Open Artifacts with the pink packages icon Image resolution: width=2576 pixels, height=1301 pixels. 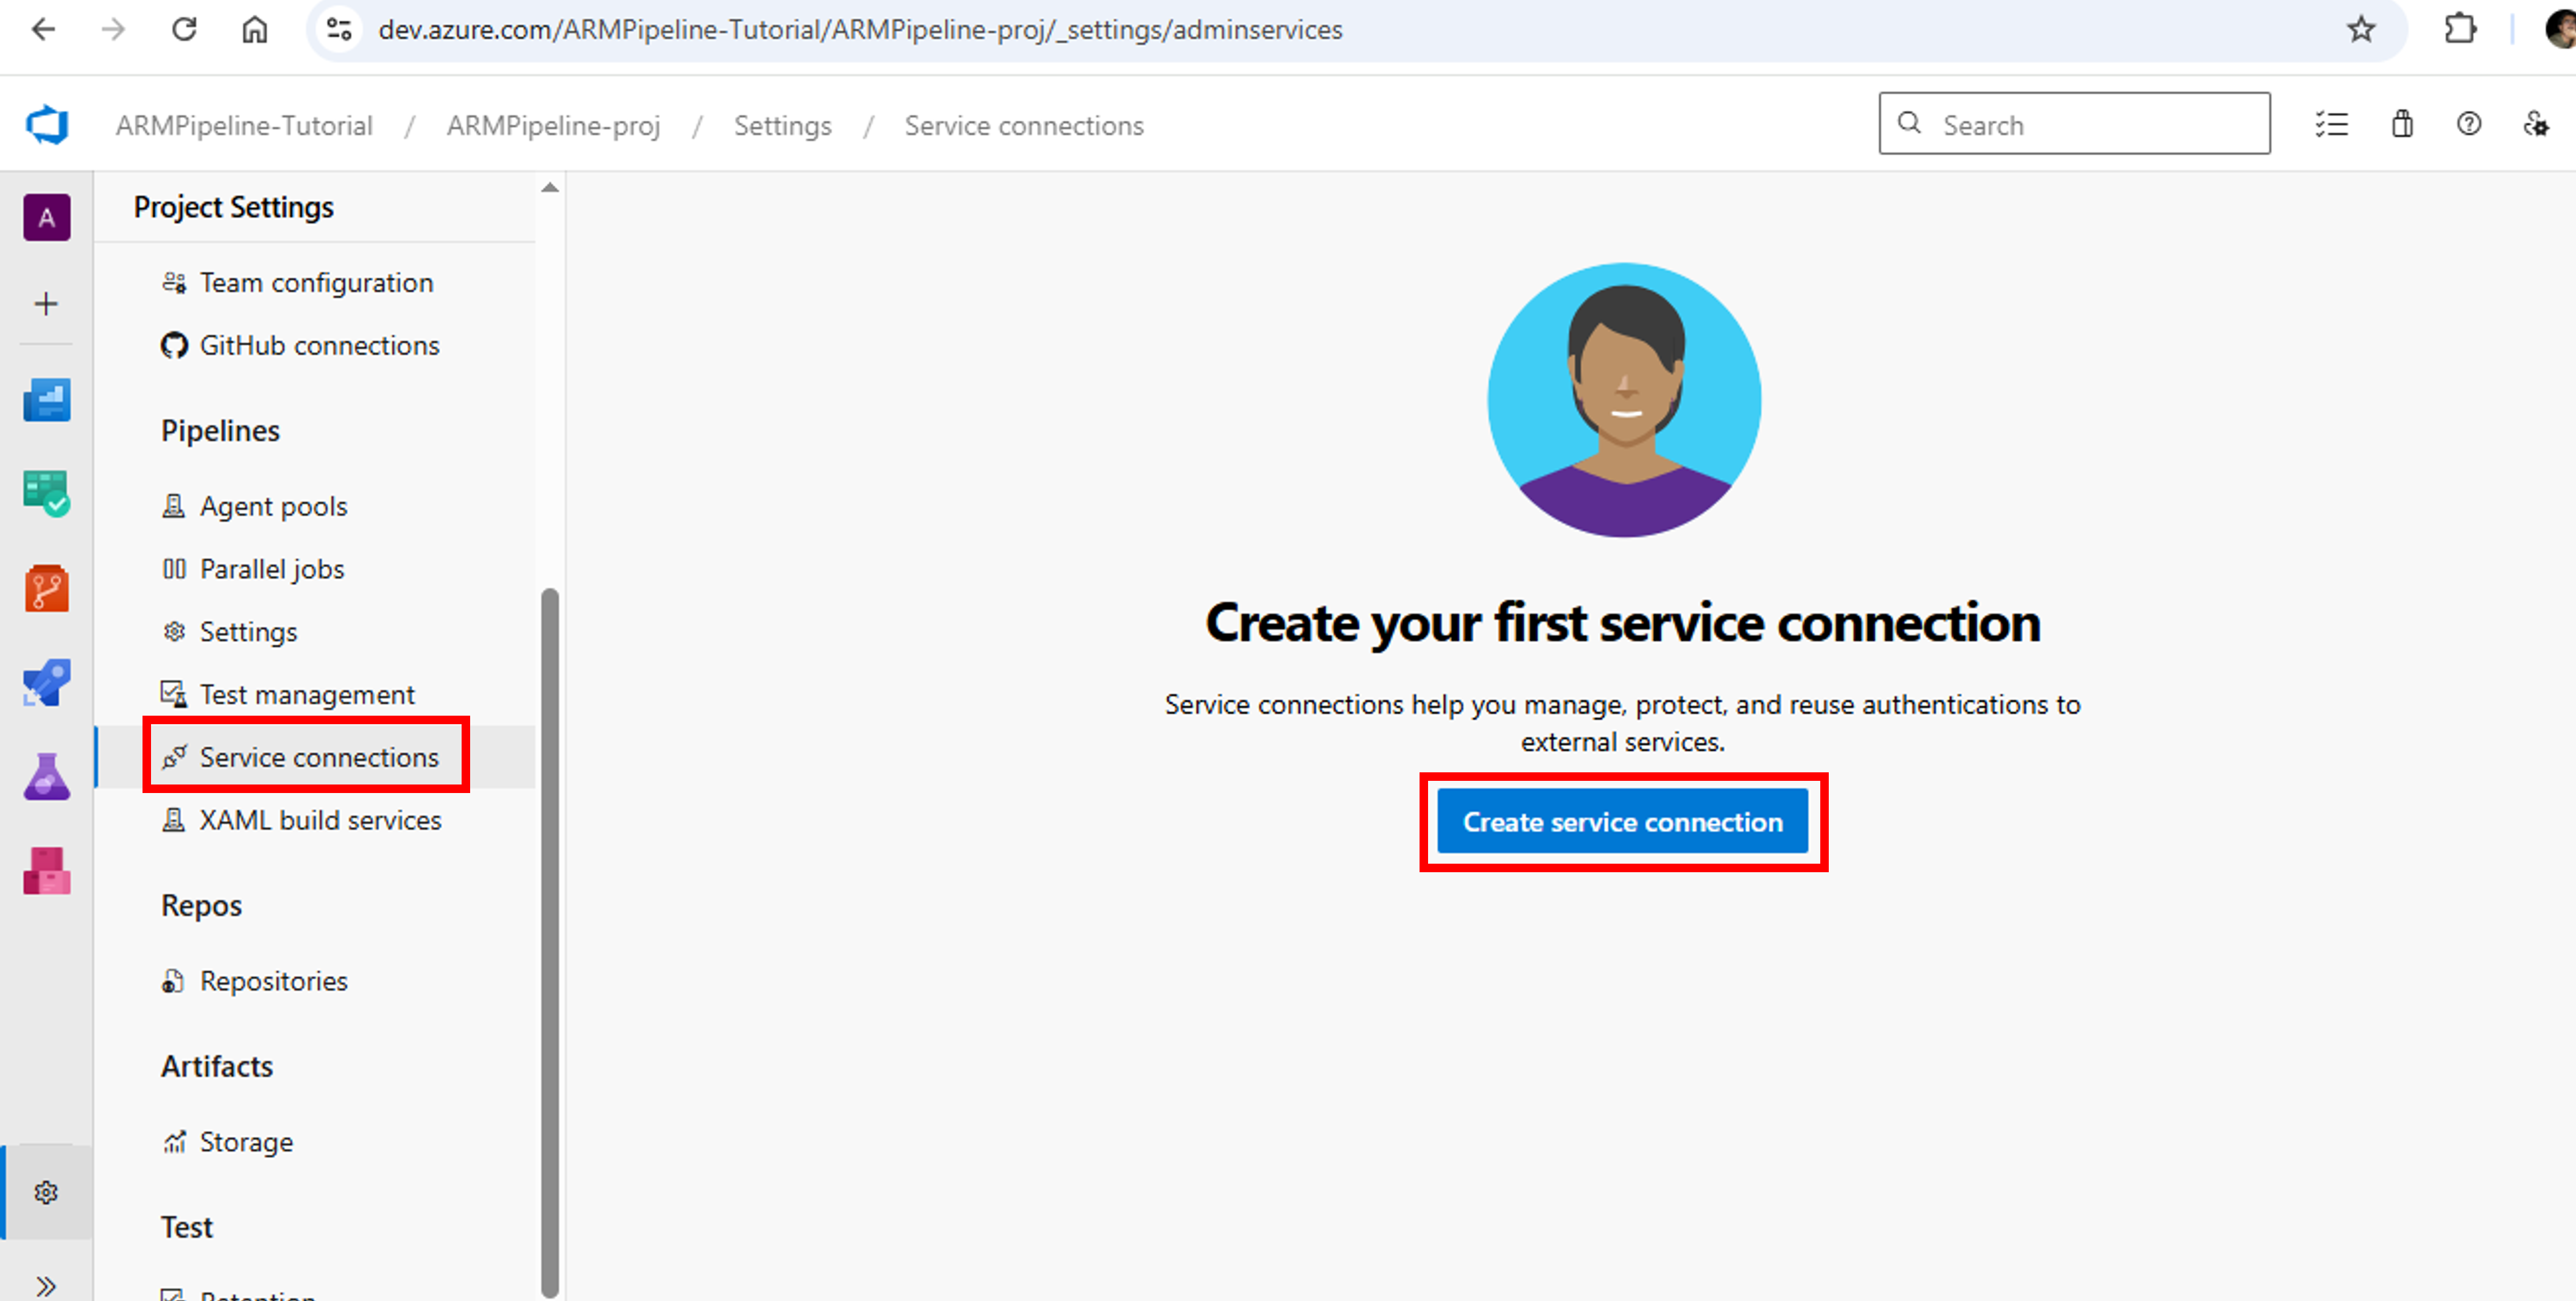point(46,870)
